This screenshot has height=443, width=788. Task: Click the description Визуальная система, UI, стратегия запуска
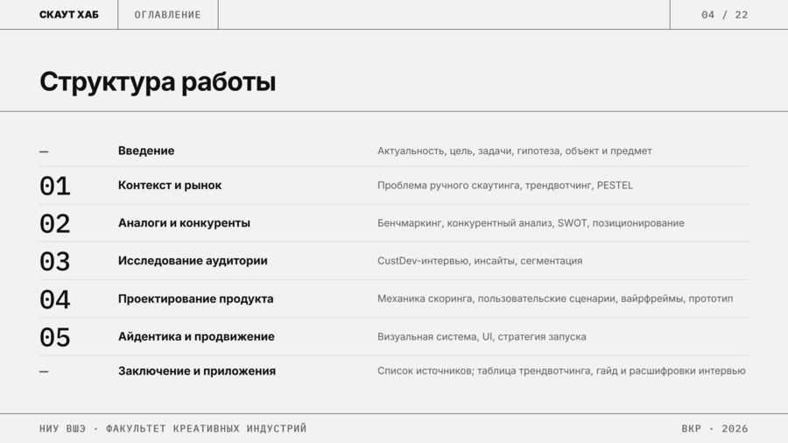482,336
